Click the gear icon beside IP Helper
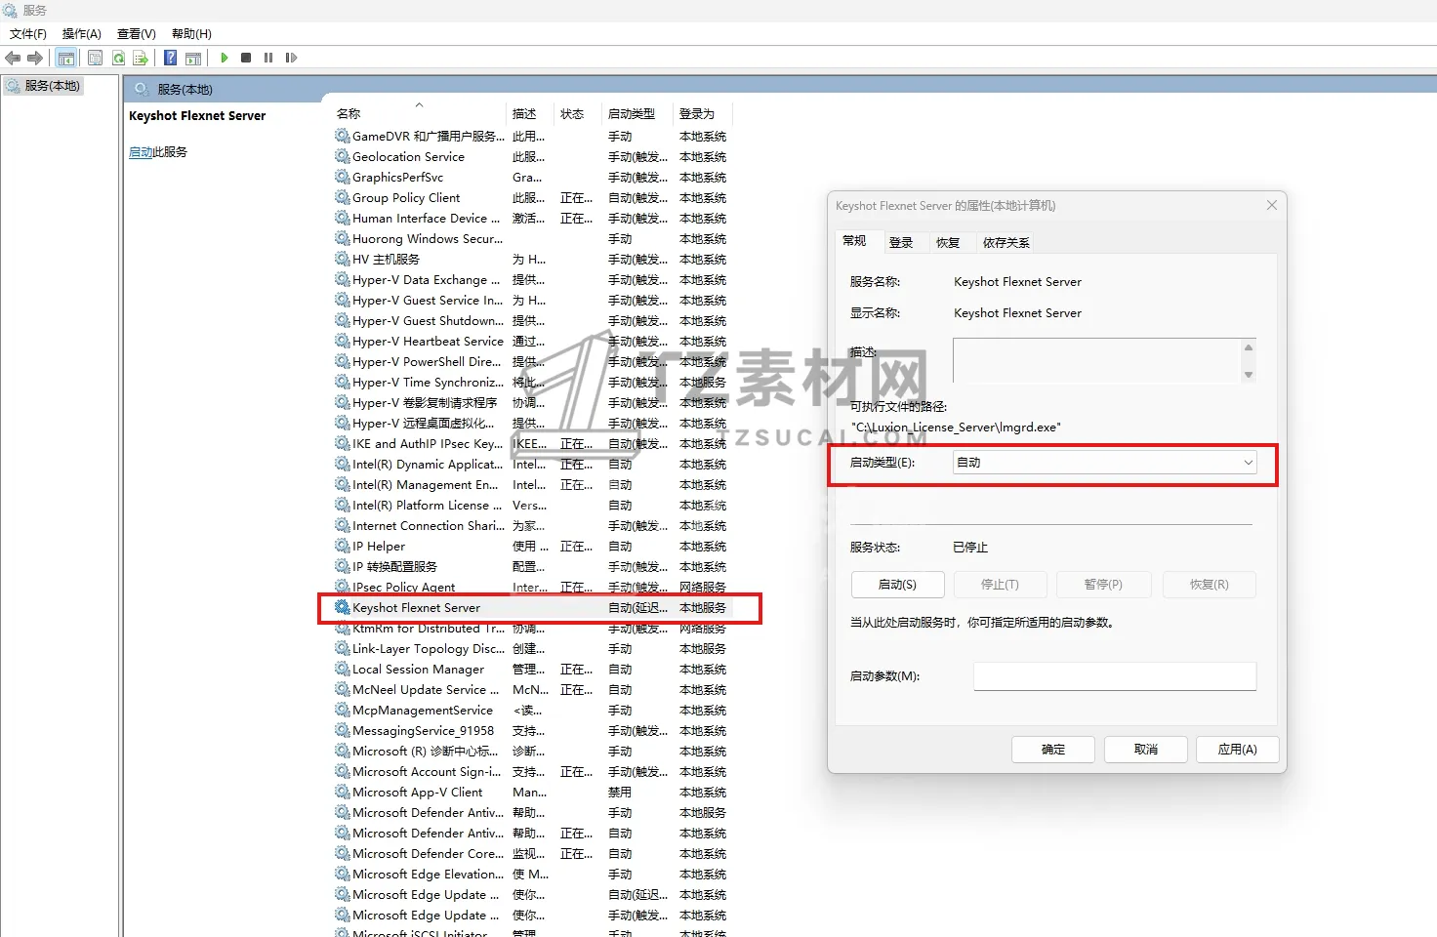1437x937 pixels. 343,546
